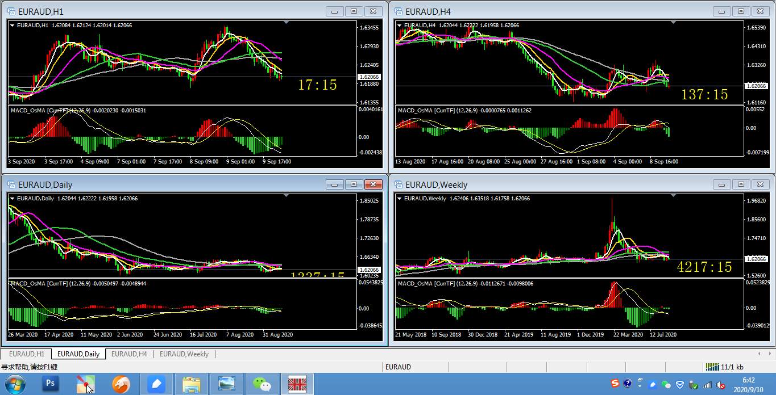Click the Sogou input method tray icon
Viewport: 776px width, 395px height.
pos(615,384)
